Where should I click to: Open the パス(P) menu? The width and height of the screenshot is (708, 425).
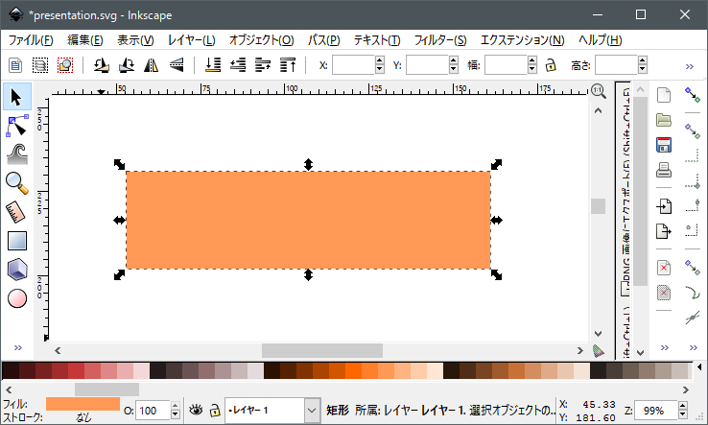(x=323, y=40)
